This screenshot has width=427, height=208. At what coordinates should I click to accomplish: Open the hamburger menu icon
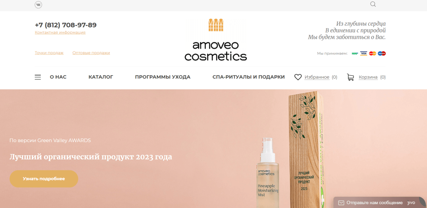pyautogui.click(x=38, y=77)
